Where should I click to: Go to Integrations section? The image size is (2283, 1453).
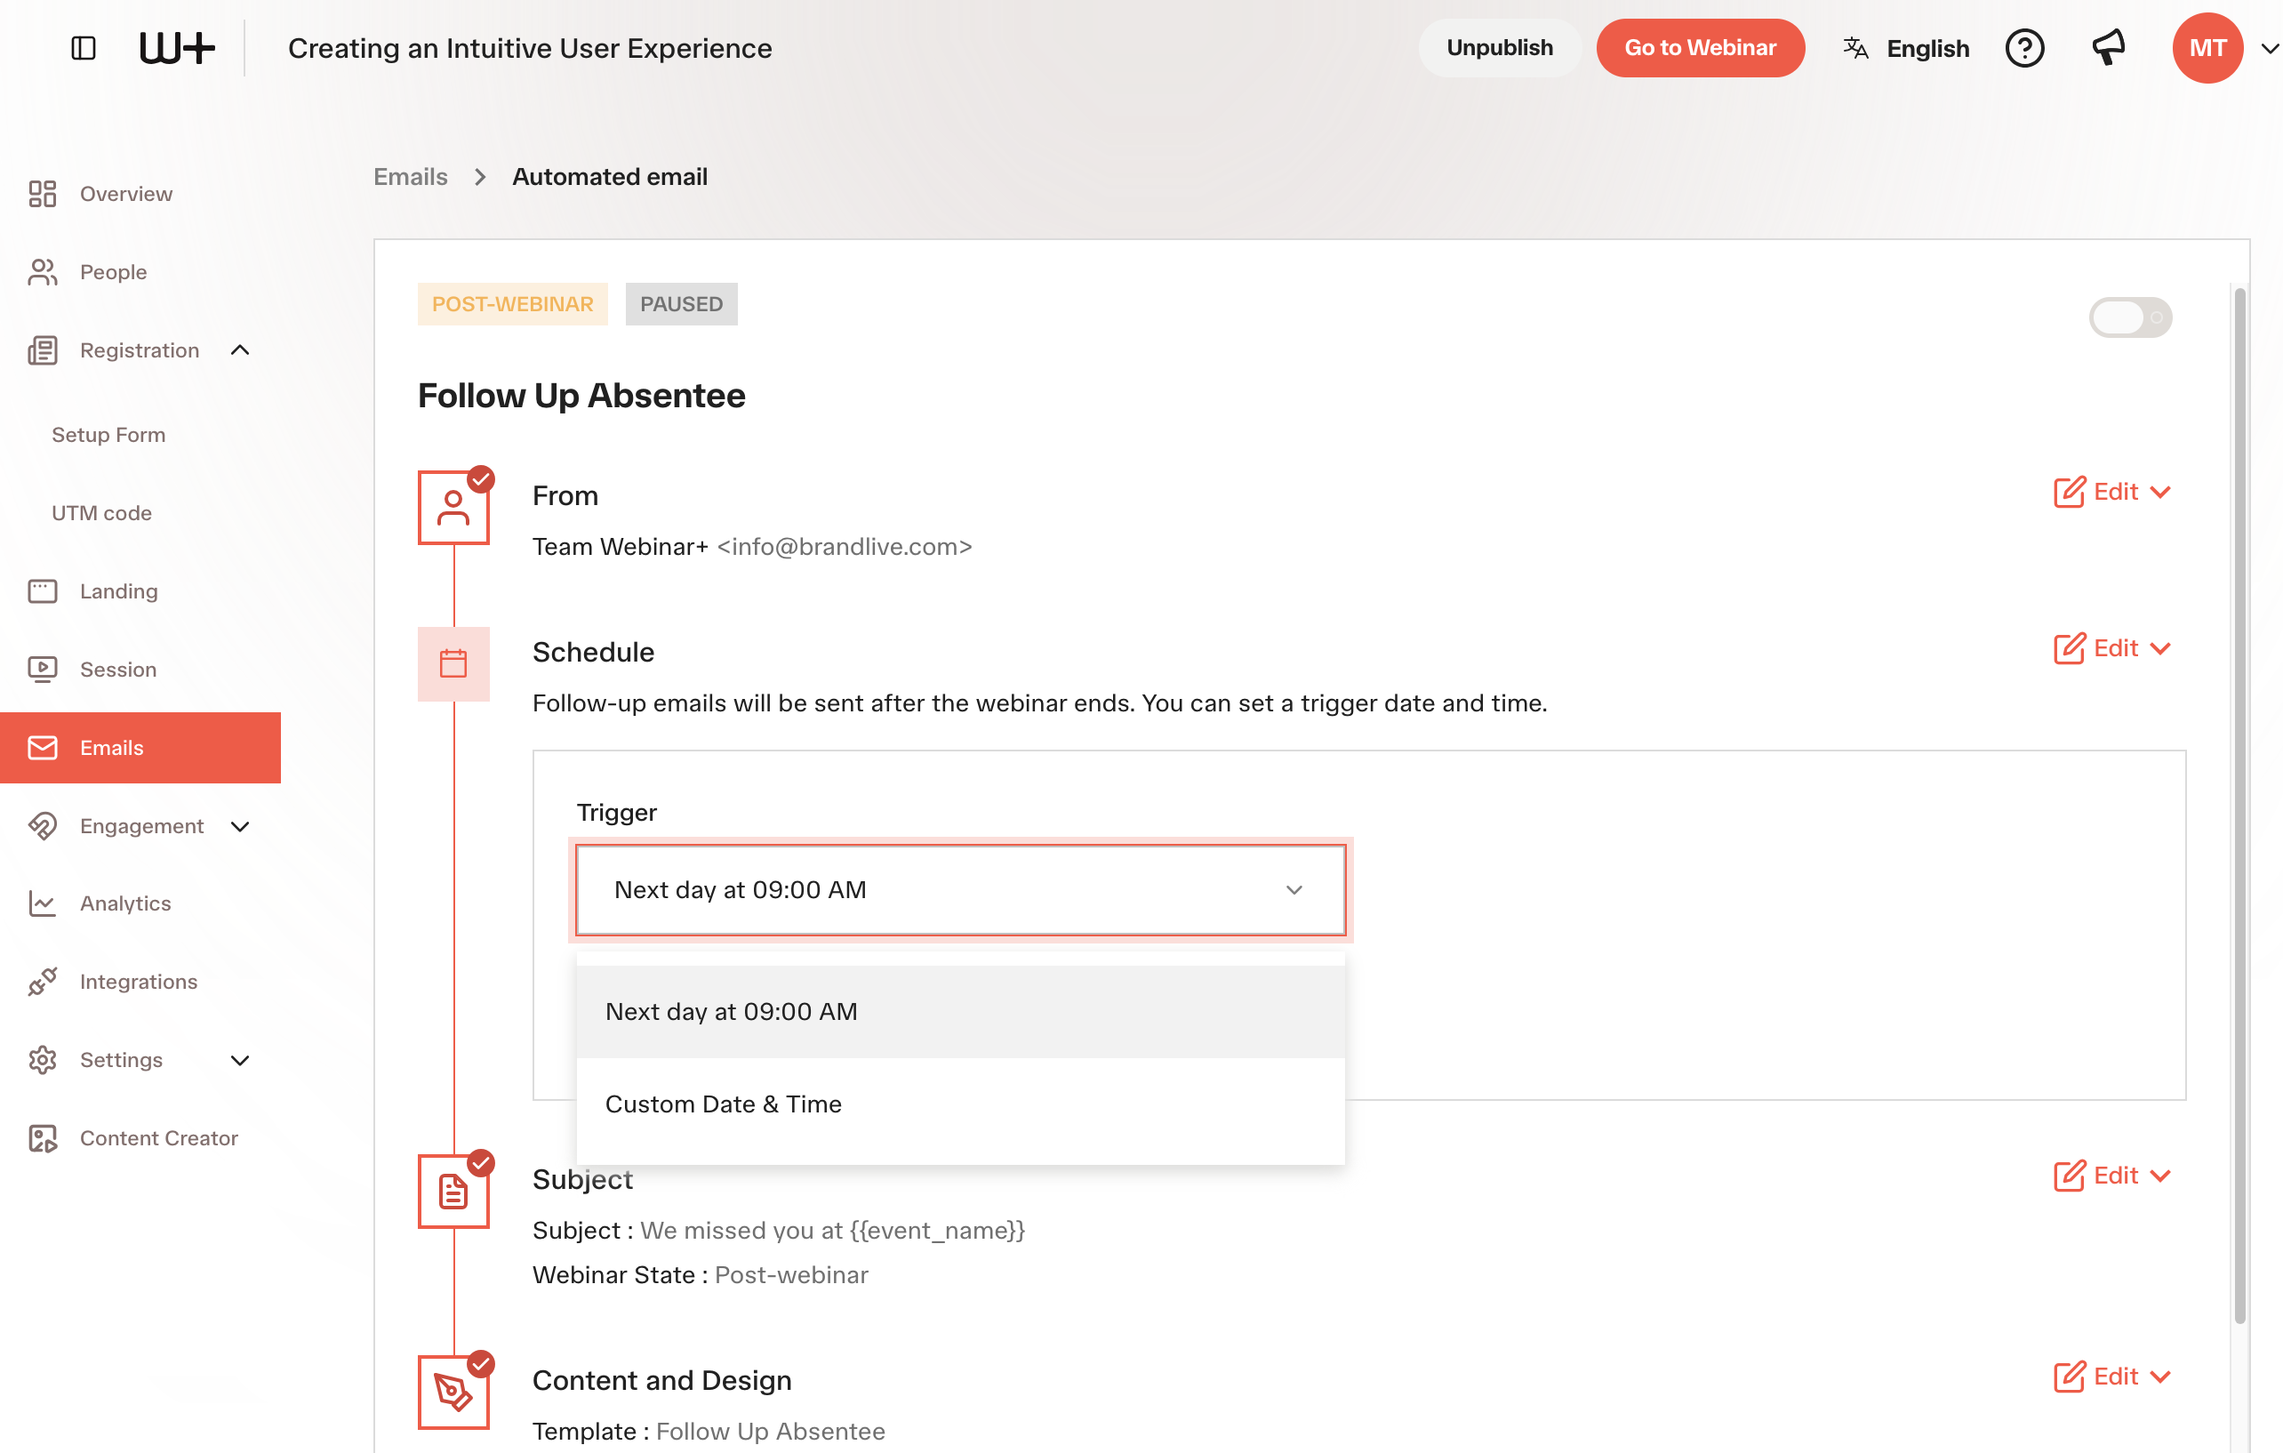(139, 982)
